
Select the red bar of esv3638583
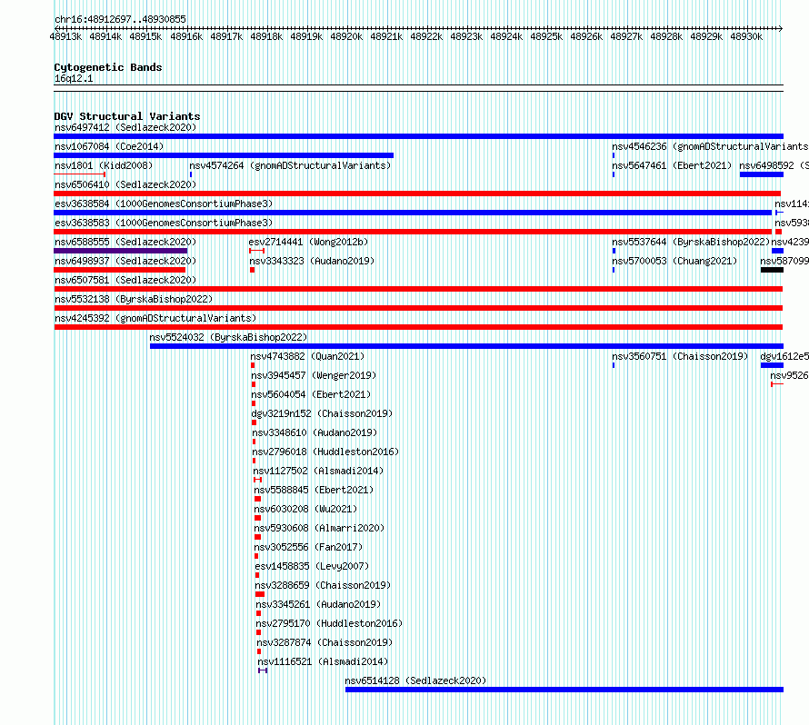[x=413, y=232]
